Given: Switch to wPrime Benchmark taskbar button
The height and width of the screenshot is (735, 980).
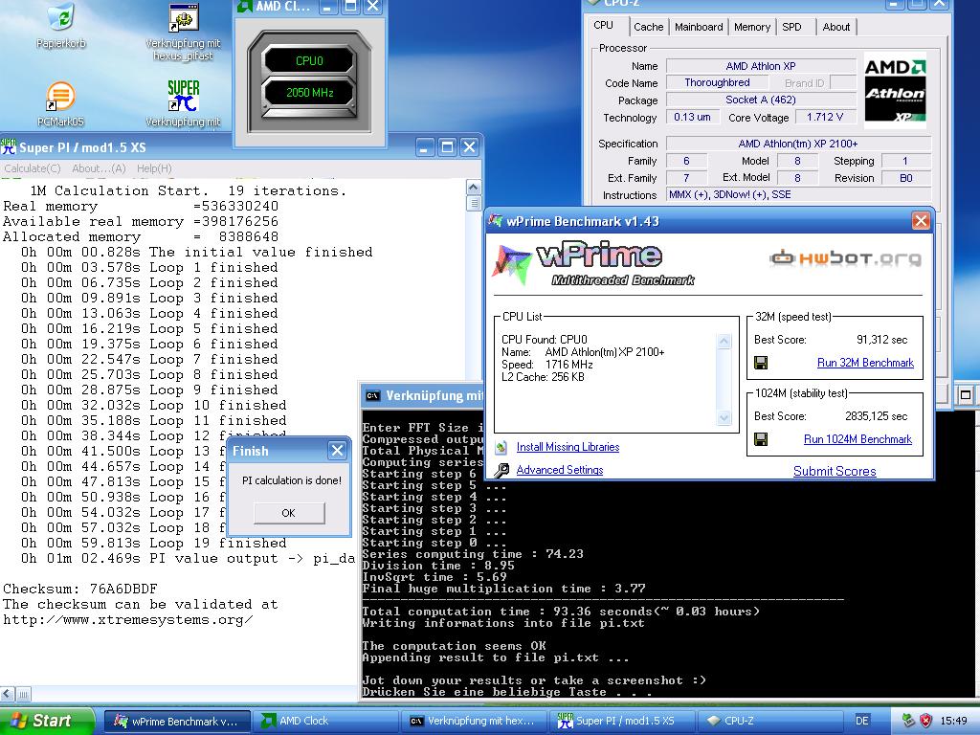Looking at the screenshot, I should tap(177, 721).
